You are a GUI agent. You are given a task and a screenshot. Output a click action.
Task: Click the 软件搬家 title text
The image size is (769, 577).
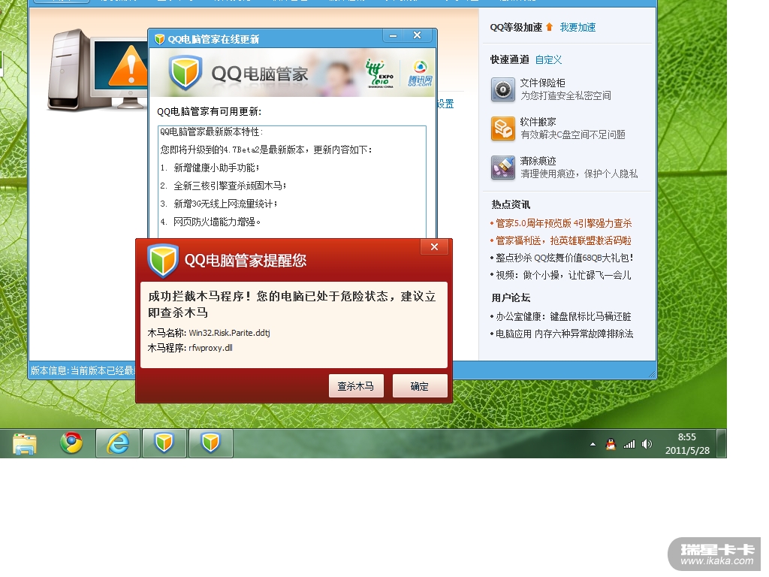[x=538, y=122]
